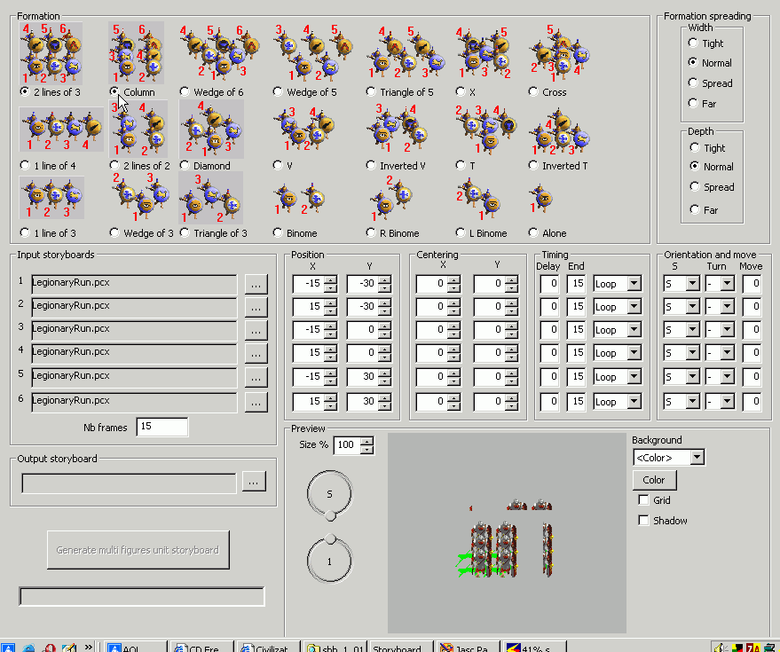Select the '2 lines of 3' formation picture
780x652 pixels.
(x=51, y=52)
